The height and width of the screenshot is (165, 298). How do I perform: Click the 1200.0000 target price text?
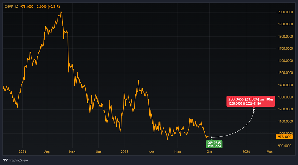[x=235, y=104]
